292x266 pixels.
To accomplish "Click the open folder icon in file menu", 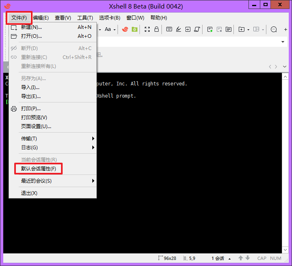I will tap(14, 36).
